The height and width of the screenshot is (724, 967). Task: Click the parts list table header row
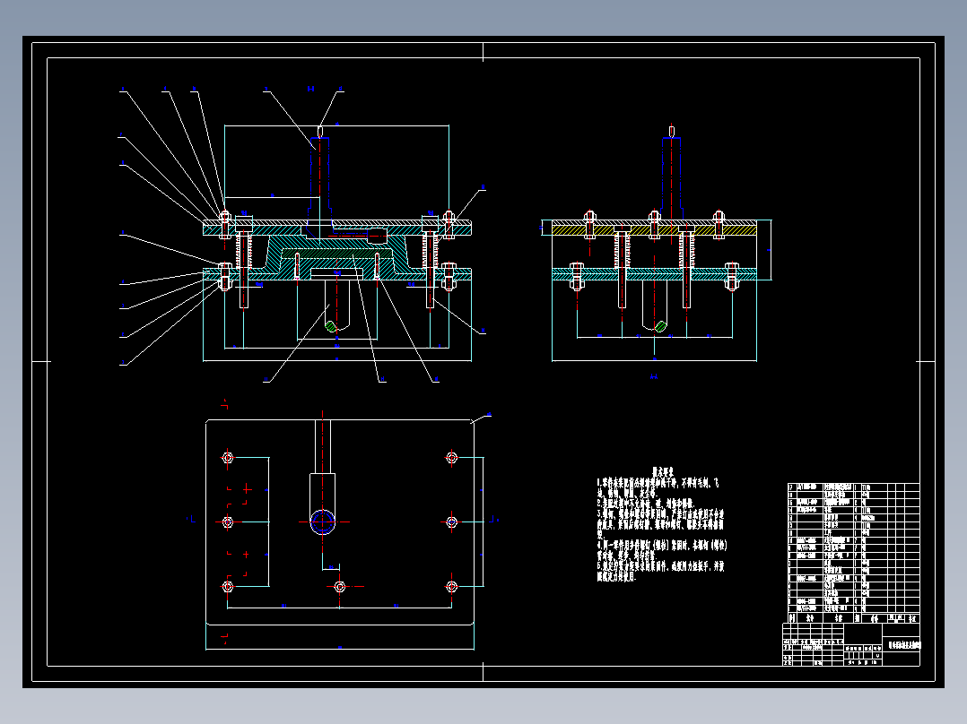point(854,618)
